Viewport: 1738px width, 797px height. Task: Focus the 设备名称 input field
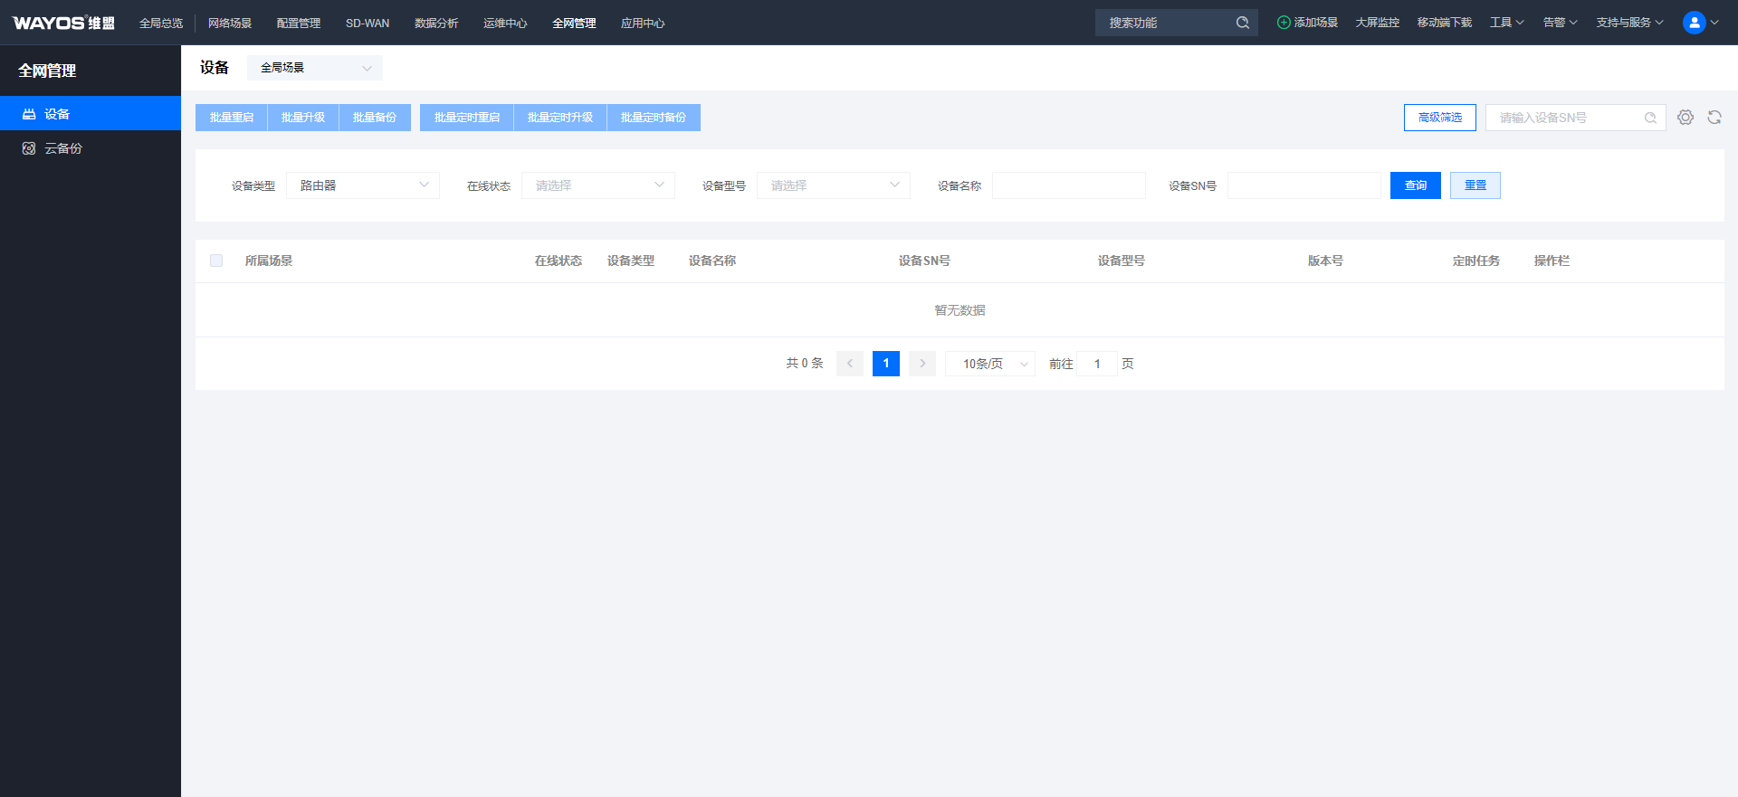1068,185
